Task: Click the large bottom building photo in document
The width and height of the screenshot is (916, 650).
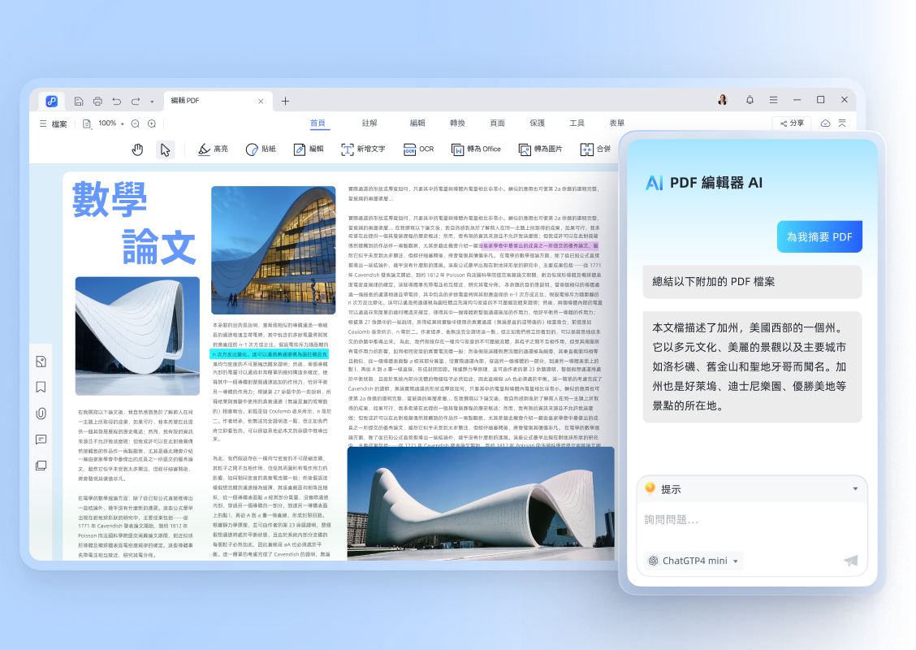Action: click(x=481, y=503)
